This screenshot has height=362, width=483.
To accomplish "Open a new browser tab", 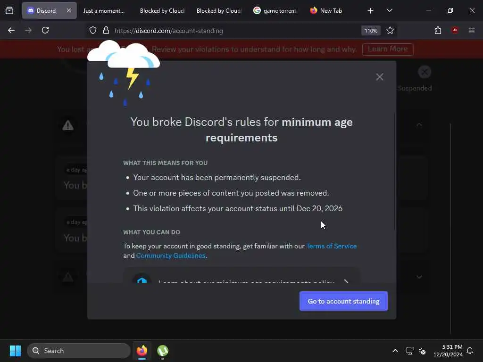I will (370, 11).
